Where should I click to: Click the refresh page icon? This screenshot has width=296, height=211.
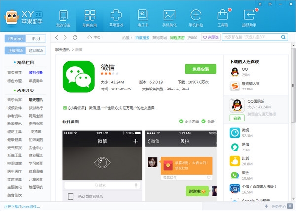[74, 38]
